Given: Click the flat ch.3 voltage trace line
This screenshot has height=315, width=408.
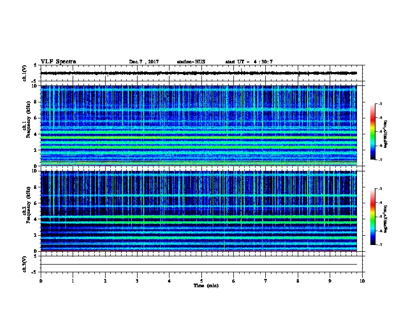Looking at the screenshot, I should click(x=199, y=265).
